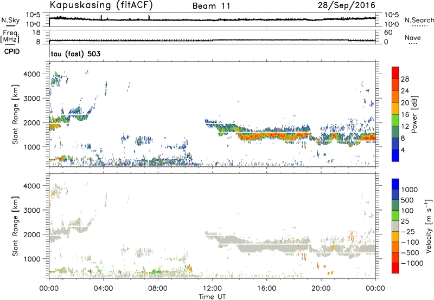Click the '20:00' time axis label
The height and width of the screenshot is (300, 434).
[x=321, y=289]
